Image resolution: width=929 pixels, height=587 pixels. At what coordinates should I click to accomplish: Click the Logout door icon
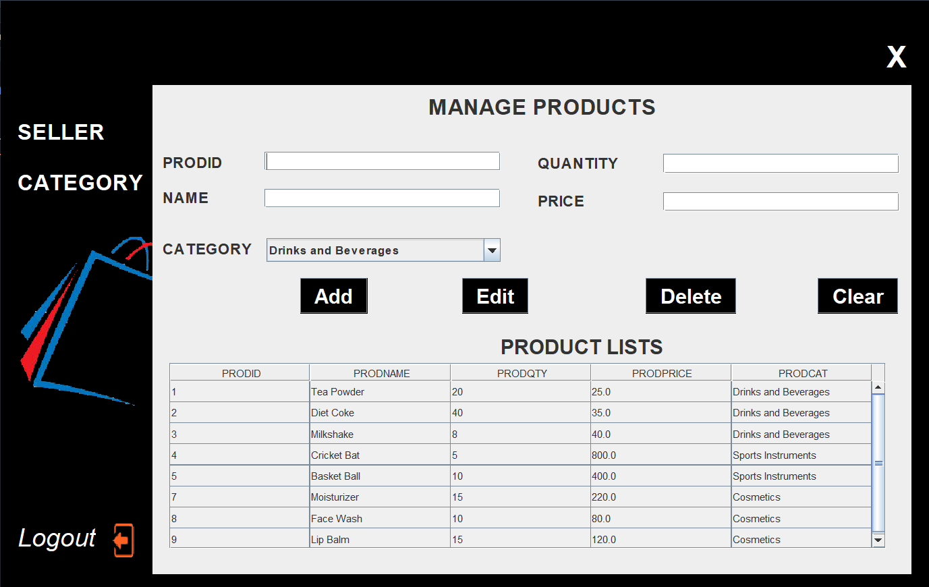pyautogui.click(x=122, y=538)
